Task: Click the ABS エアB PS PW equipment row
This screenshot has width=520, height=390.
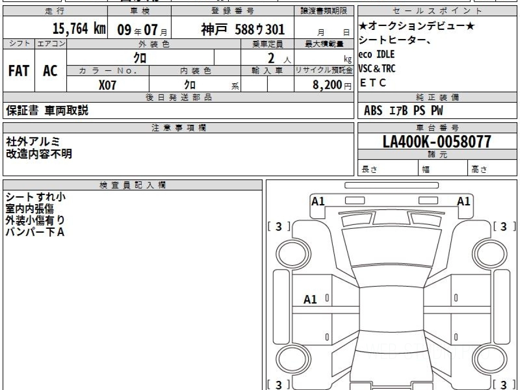Action: point(403,111)
